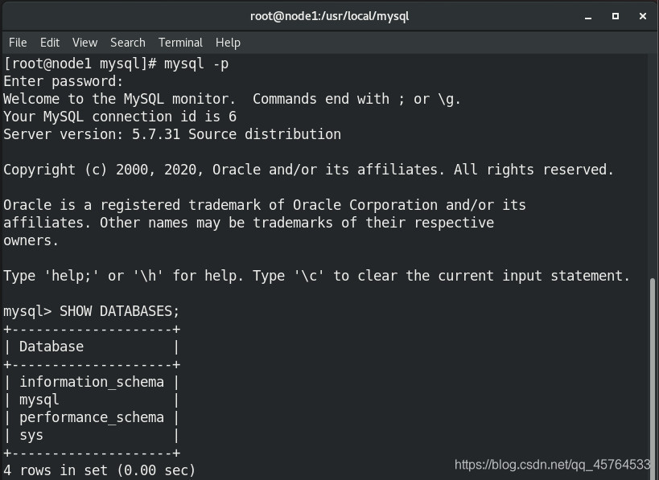659x480 pixels.
Task: Click the 'mysql -p' command text
Action: 196,64
